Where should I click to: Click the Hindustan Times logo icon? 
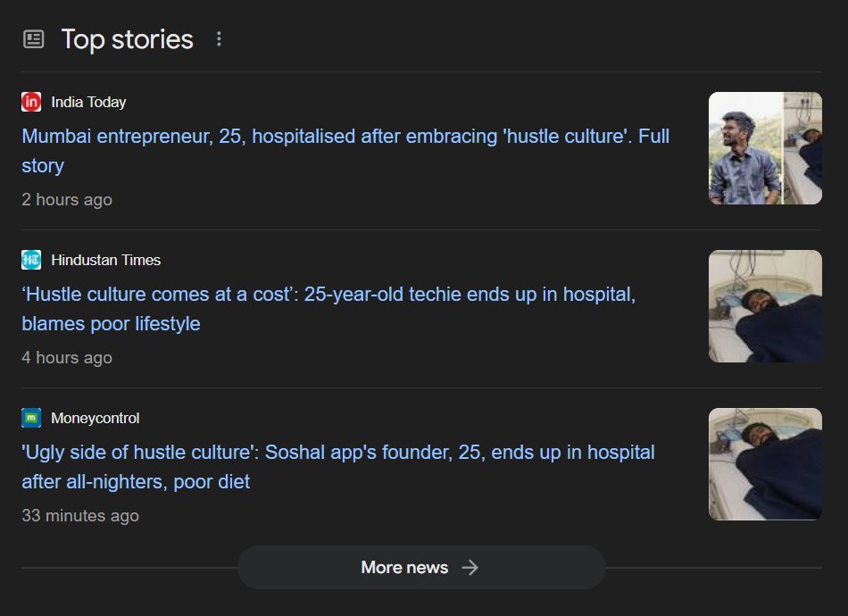pyautogui.click(x=31, y=260)
